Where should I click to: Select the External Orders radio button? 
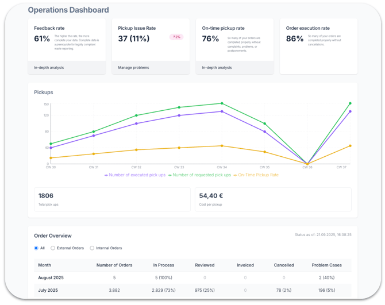coord(53,248)
